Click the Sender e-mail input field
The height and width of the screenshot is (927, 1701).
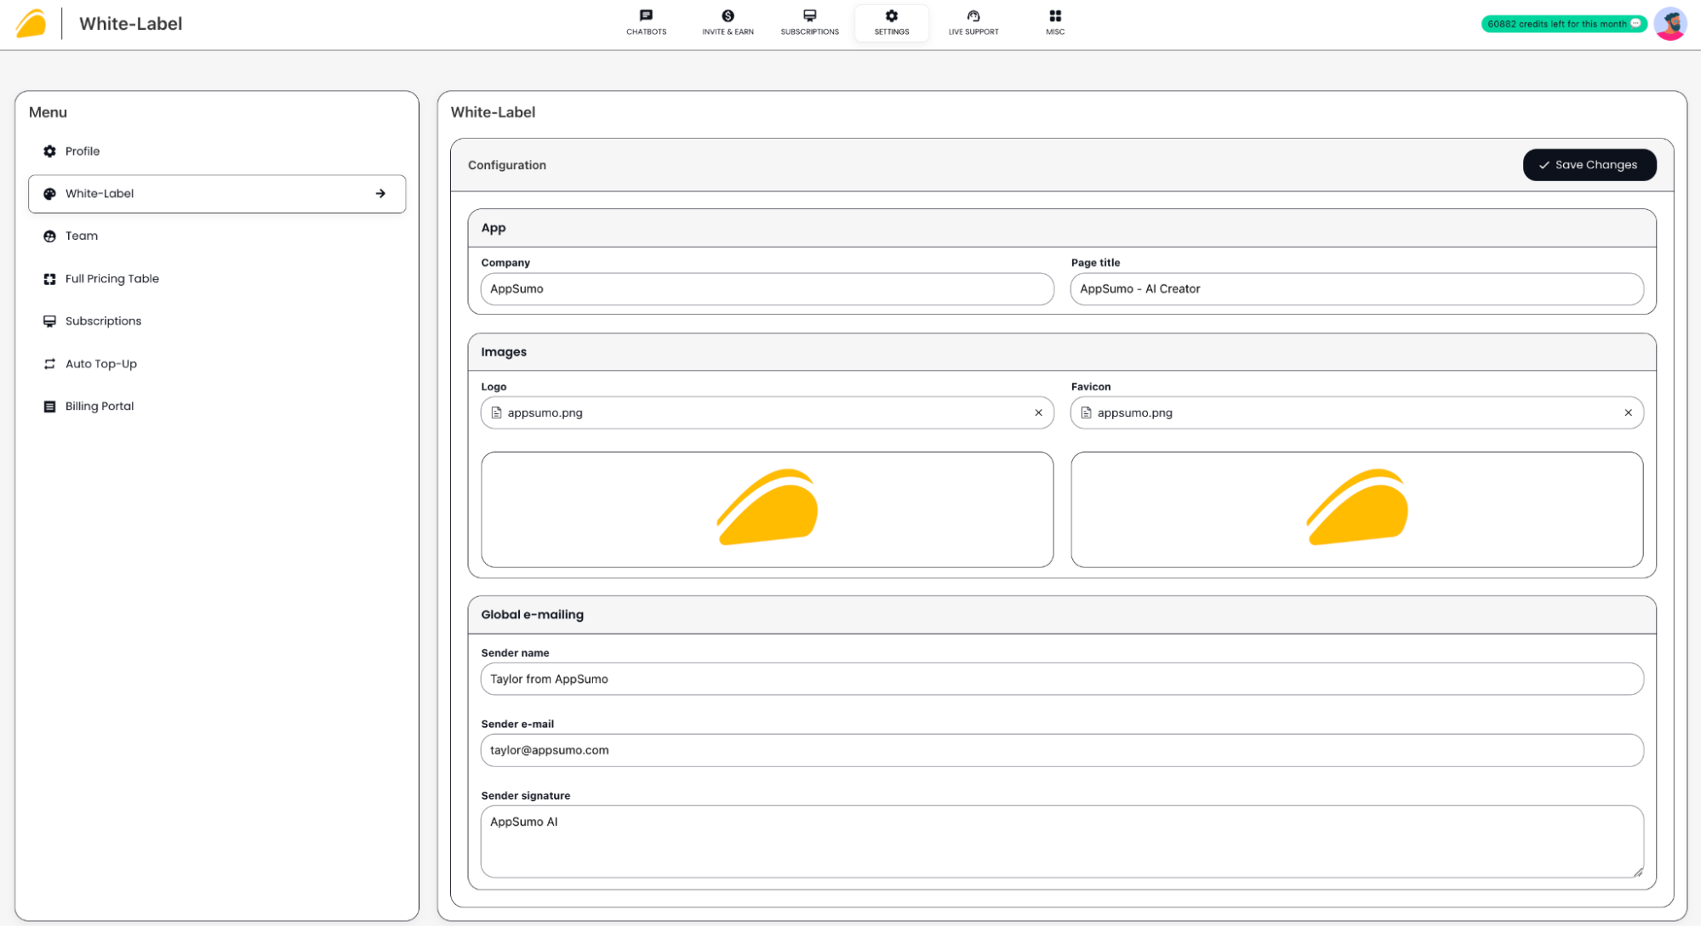(1060, 750)
